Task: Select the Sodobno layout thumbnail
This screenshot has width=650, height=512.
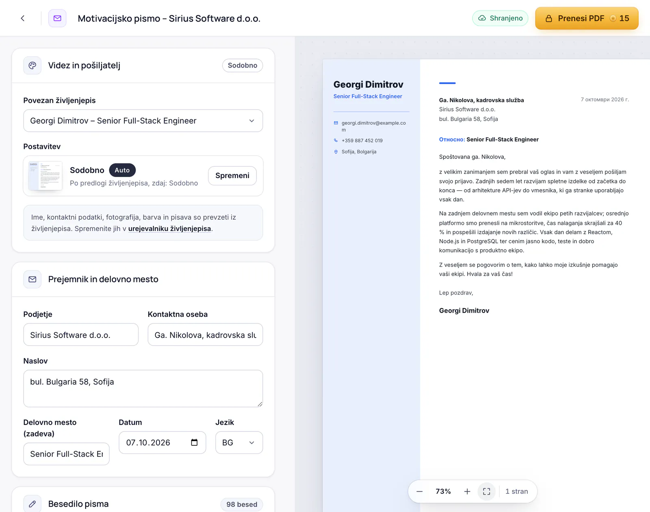Action: [x=45, y=176]
